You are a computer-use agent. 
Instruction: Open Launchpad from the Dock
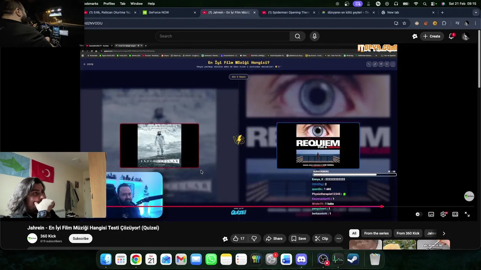pyautogui.click(x=121, y=259)
